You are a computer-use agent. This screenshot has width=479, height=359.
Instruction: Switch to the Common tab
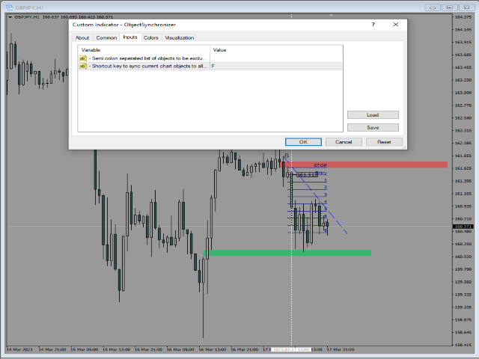click(106, 37)
